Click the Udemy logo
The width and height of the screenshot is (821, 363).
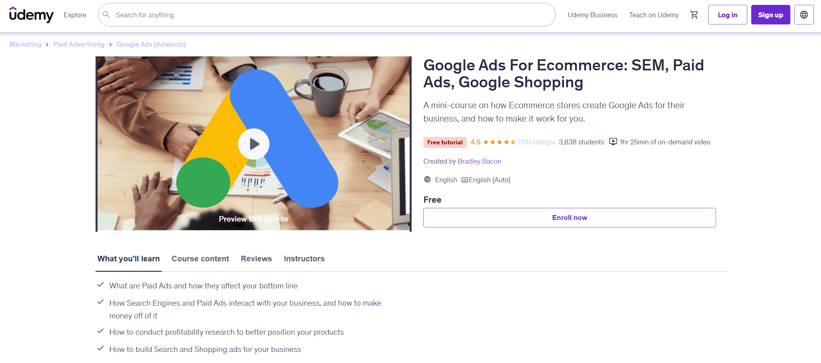pyautogui.click(x=31, y=15)
